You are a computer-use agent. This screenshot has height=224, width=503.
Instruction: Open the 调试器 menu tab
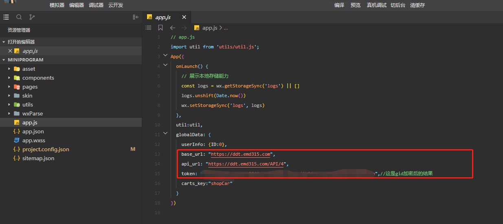(96, 5)
